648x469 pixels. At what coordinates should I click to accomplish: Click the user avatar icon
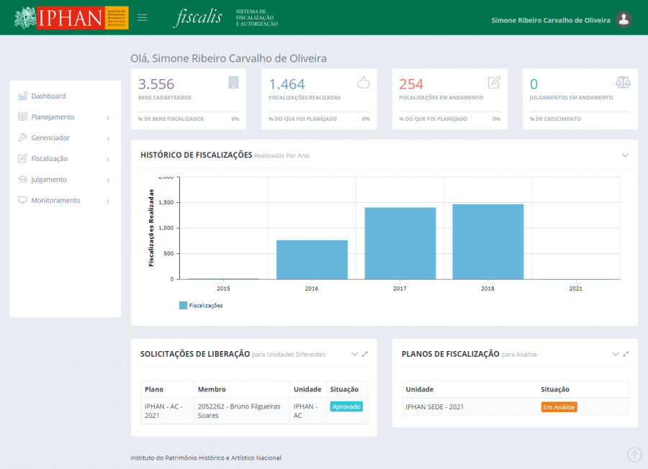point(624,19)
